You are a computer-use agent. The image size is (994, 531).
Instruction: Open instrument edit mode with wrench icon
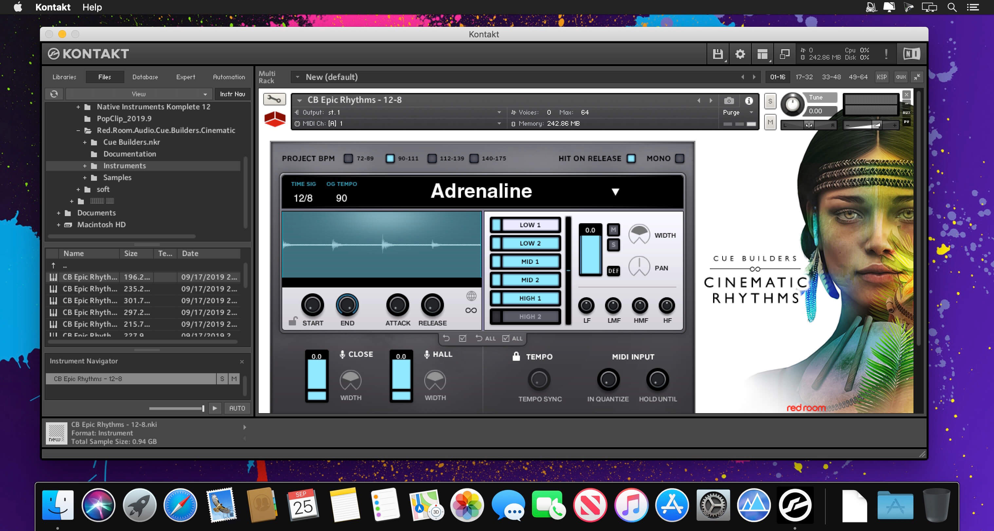click(274, 99)
